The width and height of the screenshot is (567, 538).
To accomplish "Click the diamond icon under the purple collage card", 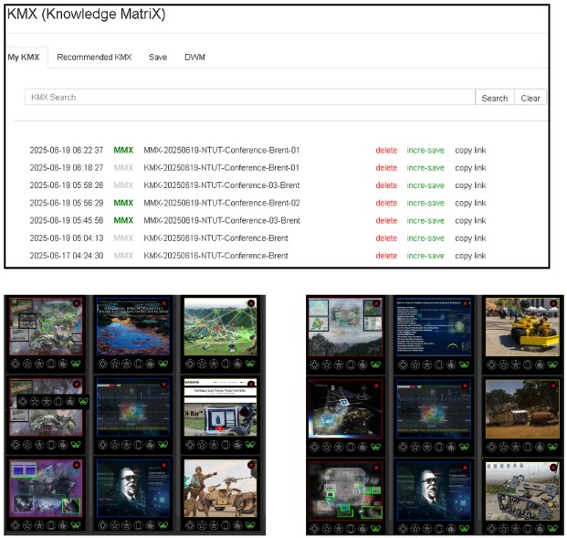I will point(15,525).
